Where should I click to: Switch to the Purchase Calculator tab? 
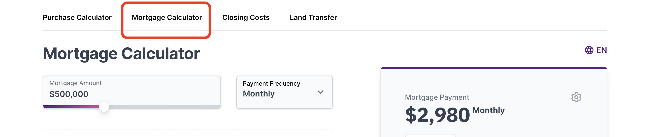[x=77, y=17]
